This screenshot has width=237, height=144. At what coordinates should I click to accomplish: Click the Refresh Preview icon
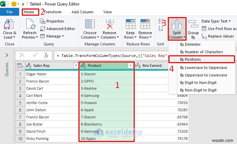[31, 24]
